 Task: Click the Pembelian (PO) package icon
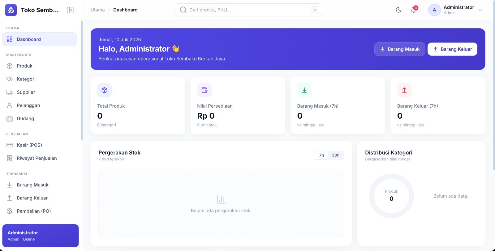click(x=10, y=211)
